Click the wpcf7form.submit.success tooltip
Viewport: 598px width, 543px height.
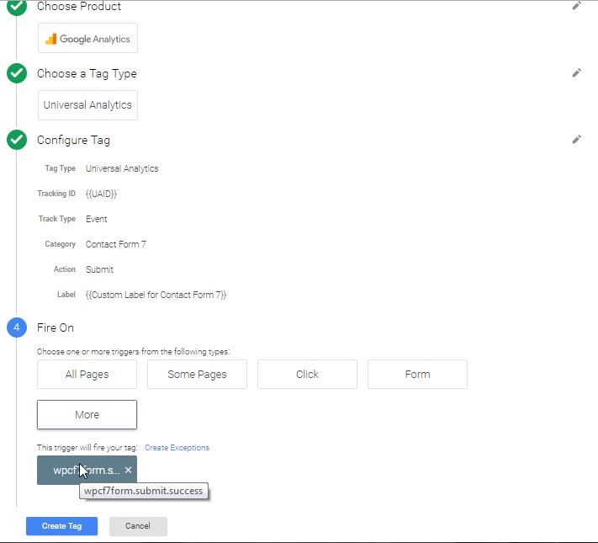[x=143, y=491]
